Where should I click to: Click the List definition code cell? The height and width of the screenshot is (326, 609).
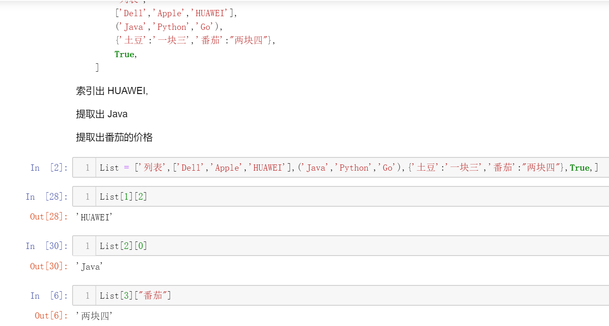coord(348,168)
